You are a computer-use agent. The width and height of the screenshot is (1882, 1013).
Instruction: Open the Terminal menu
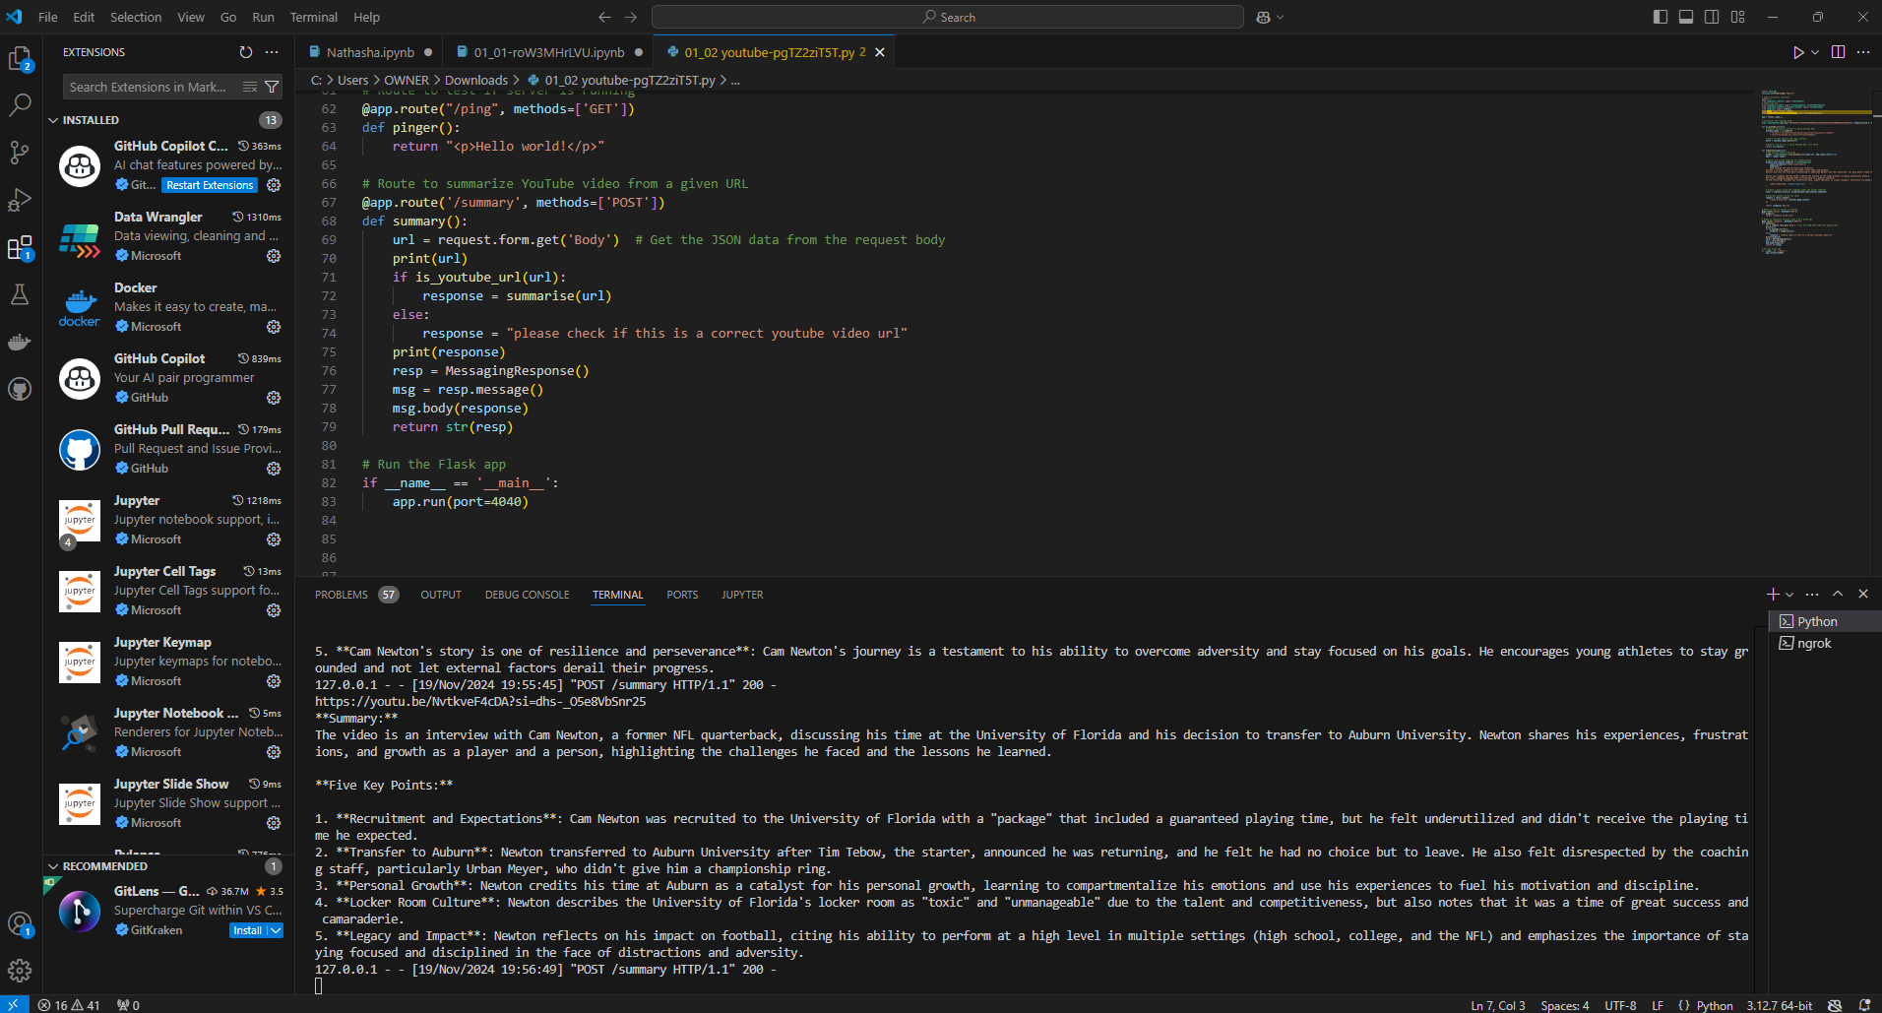pyautogui.click(x=313, y=17)
